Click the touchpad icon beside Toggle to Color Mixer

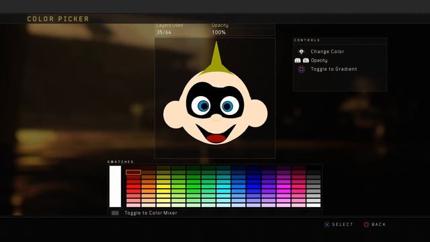pyautogui.click(x=115, y=213)
